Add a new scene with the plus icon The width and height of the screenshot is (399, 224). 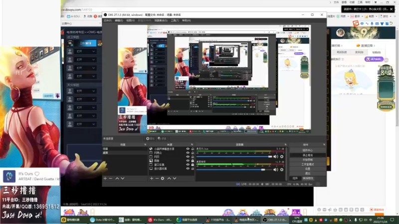tap(105, 179)
